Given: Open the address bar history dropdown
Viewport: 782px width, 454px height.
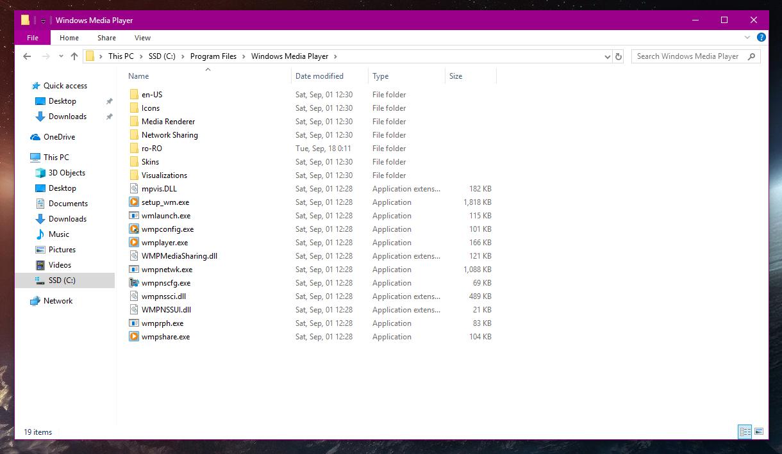Looking at the screenshot, I should (x=608, y=56).
